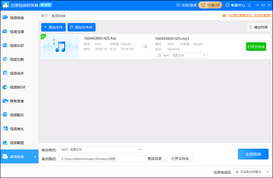Open the hamburger menu icon in title bar
Image resolution: width=273 pixels, height=178 pixels.
click(249, 5)
